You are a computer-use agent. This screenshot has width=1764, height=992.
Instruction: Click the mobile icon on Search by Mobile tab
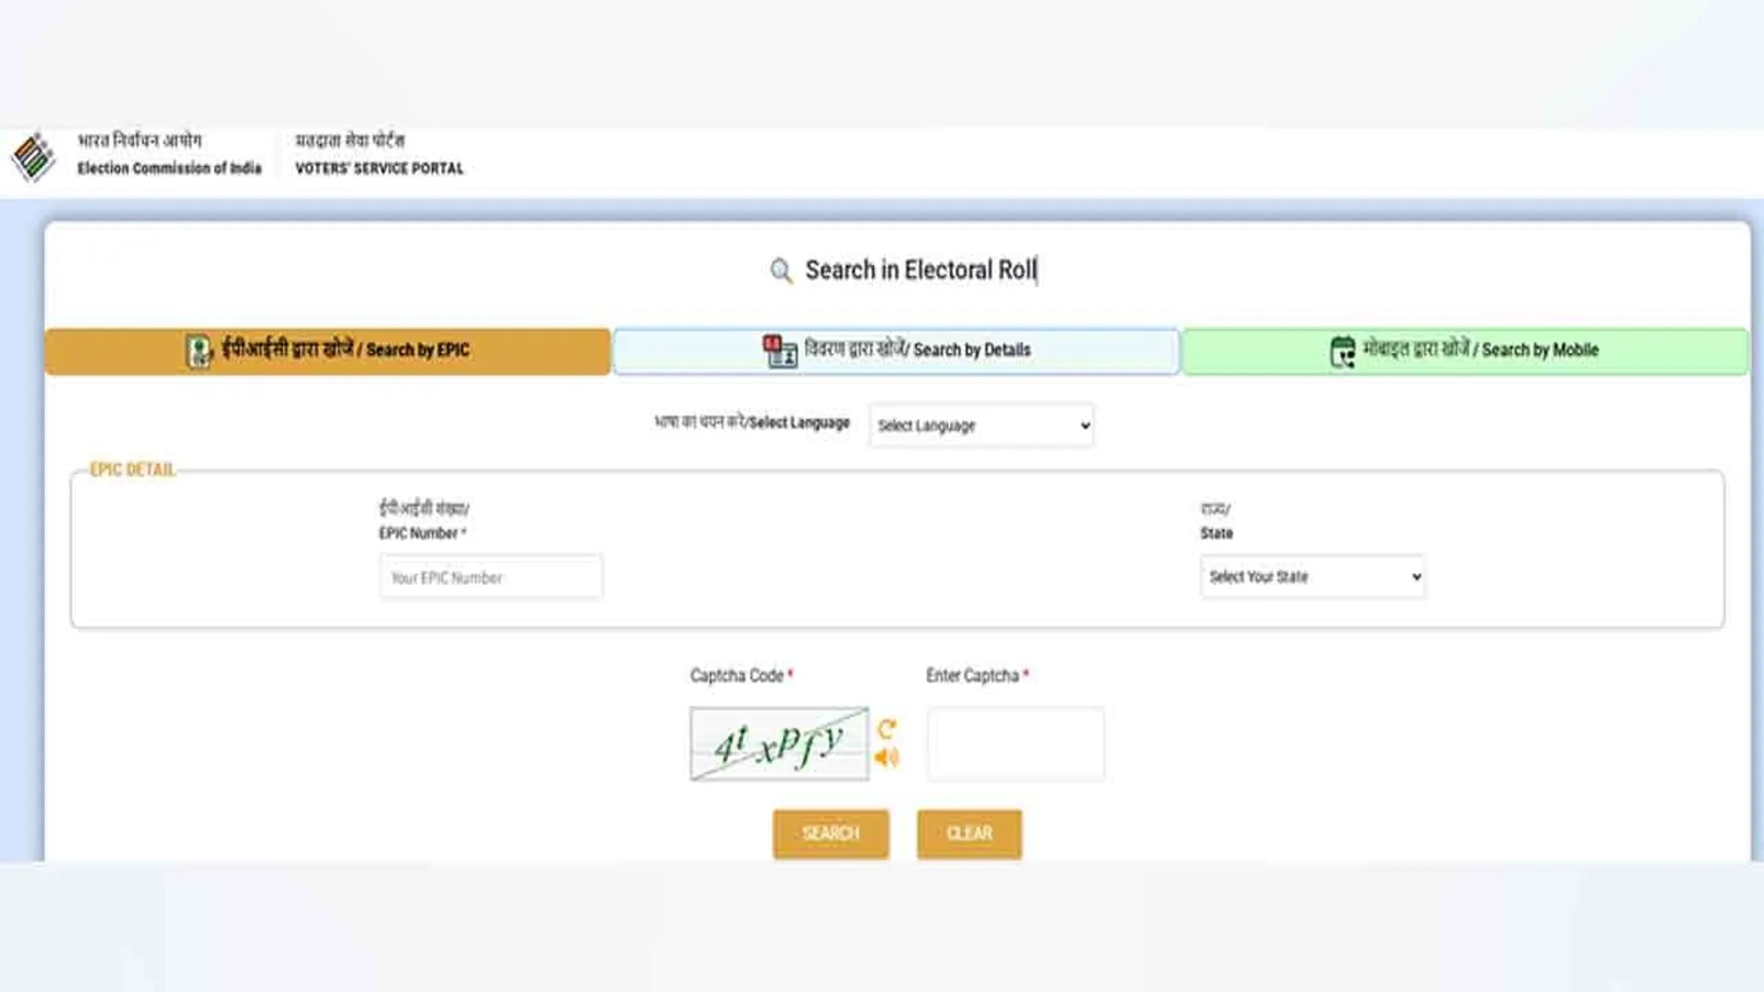1342,350
